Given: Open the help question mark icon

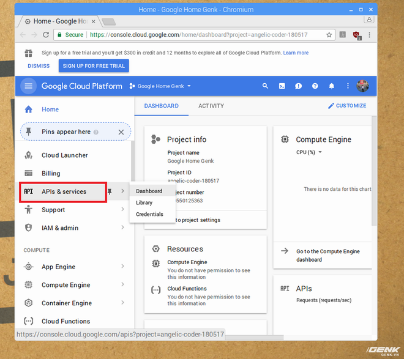Looking at the screenshot, I should (315, 86).
